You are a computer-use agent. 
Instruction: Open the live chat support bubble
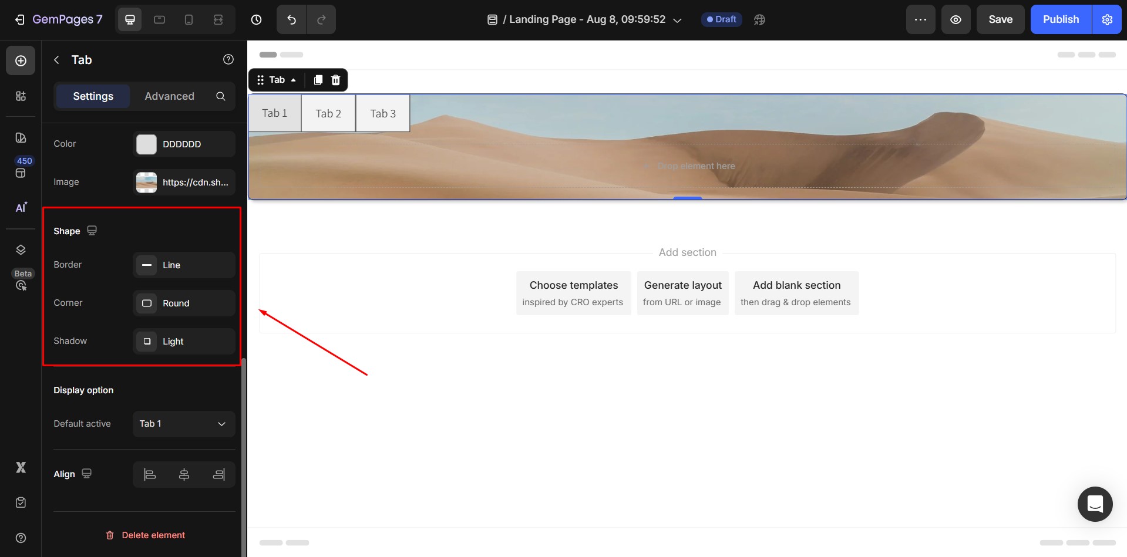(1095, 504)
